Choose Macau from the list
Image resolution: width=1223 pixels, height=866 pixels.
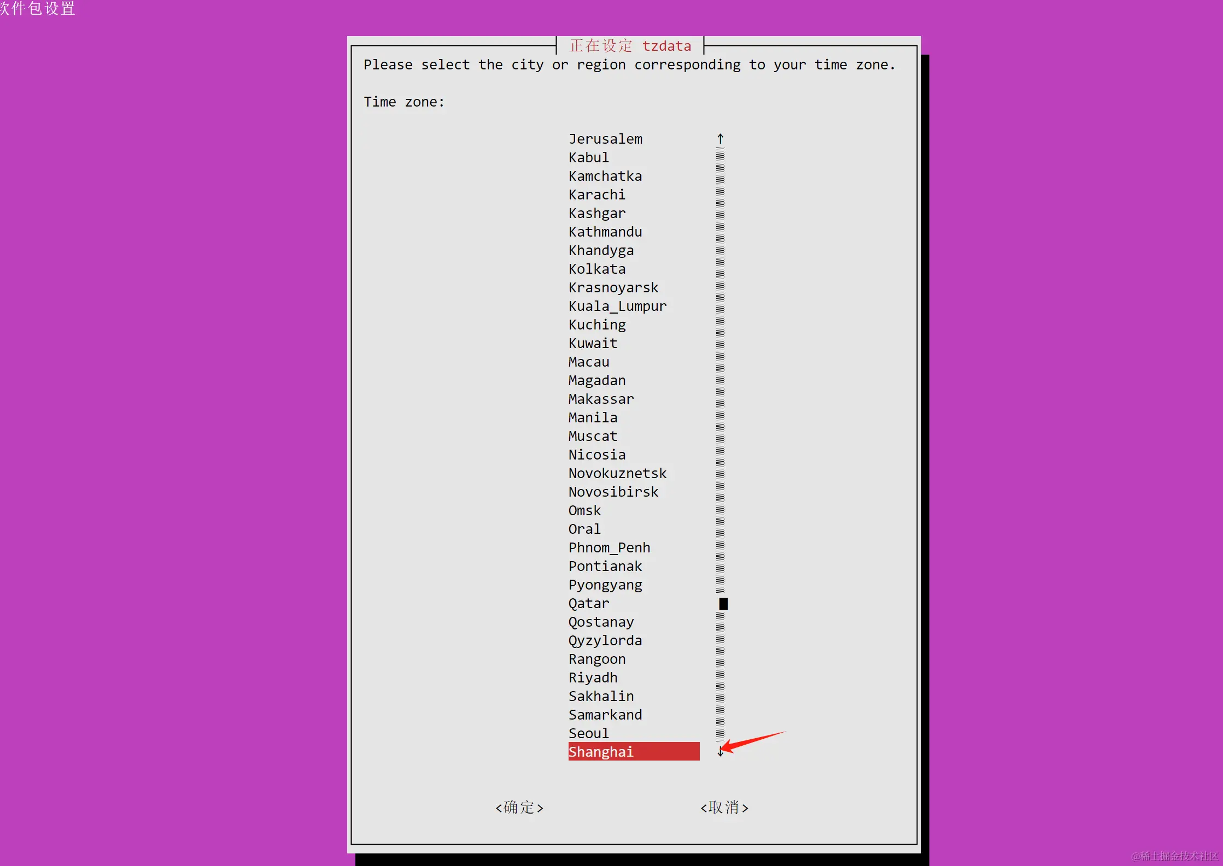pyautogui.click(x=588, y=362)
